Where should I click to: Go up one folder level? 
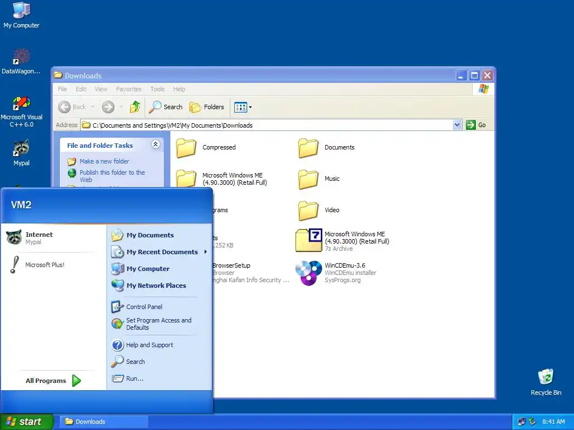pos(135,107)
